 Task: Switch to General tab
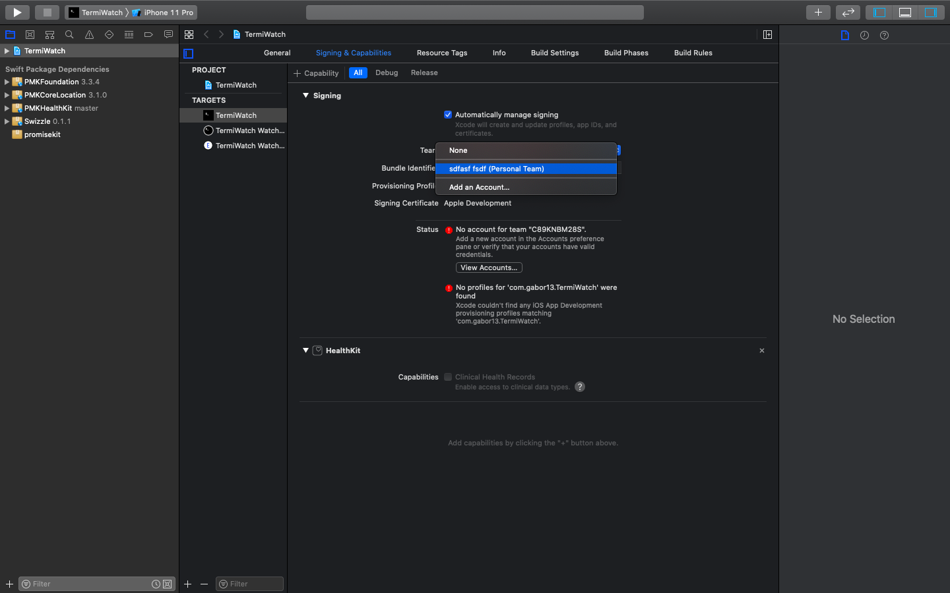coord(277,53)
